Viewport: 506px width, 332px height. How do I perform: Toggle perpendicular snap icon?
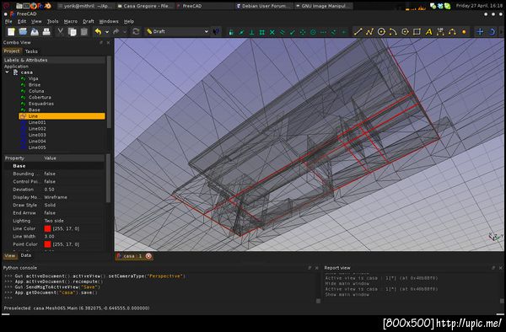tap(251, 32)
